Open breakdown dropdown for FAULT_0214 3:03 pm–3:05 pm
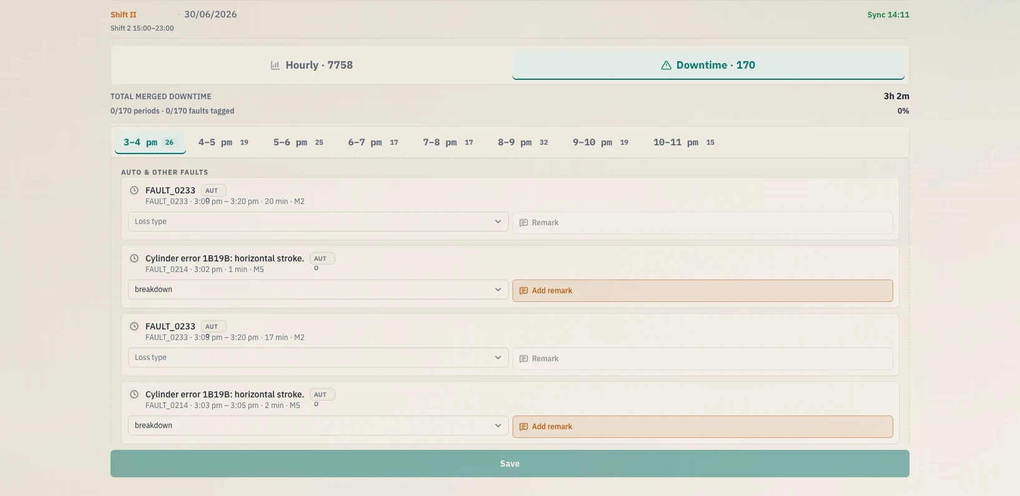 [x=318, y=425]
